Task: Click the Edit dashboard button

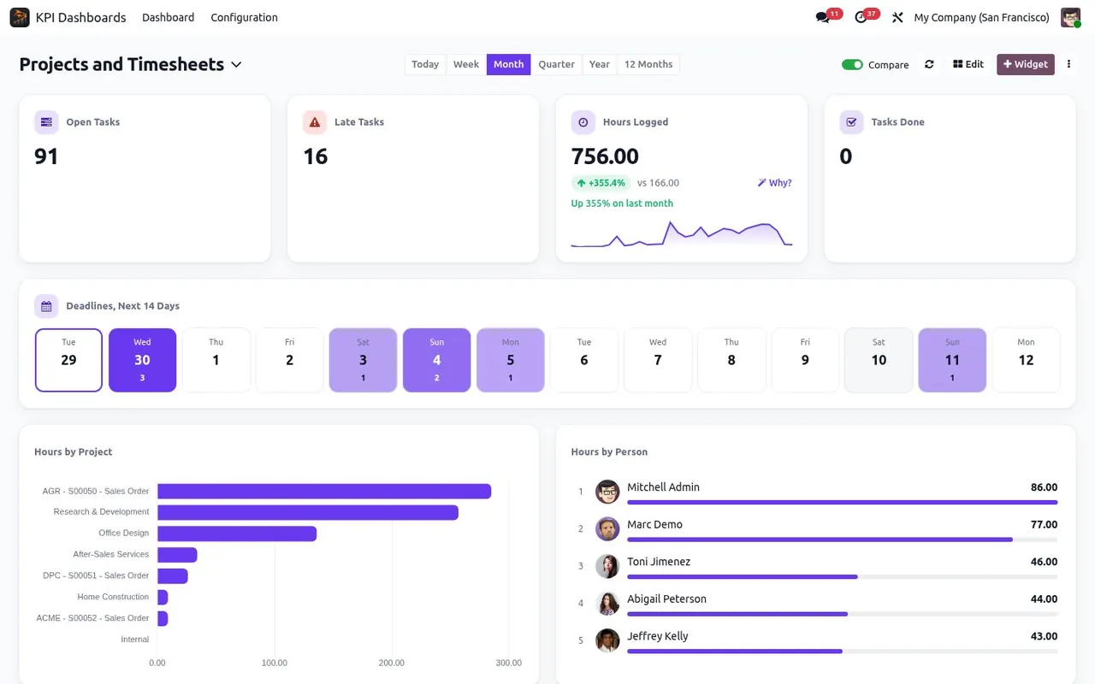Action: (x=968, y=64)
